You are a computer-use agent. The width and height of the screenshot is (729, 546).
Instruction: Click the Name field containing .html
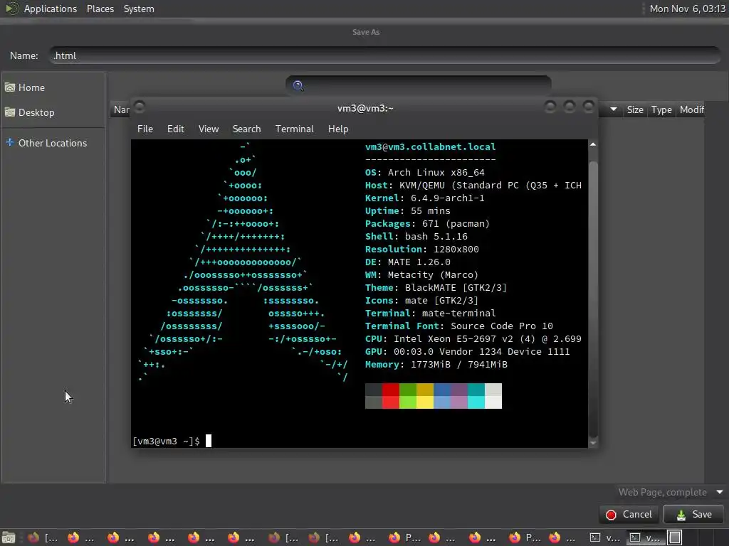click(385, 55)
